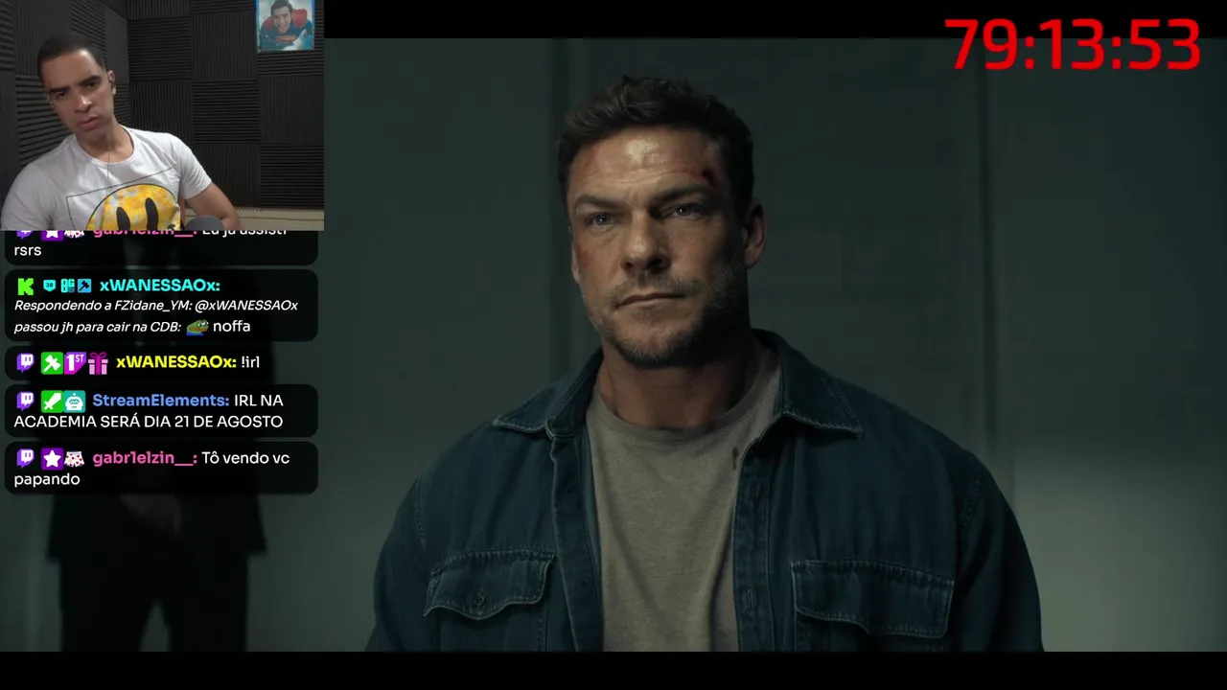This screenshot has width=1227, height=690.
Task: Click the 'Respondendo a FZidane_YM' reply line
Action: (156, 306)
